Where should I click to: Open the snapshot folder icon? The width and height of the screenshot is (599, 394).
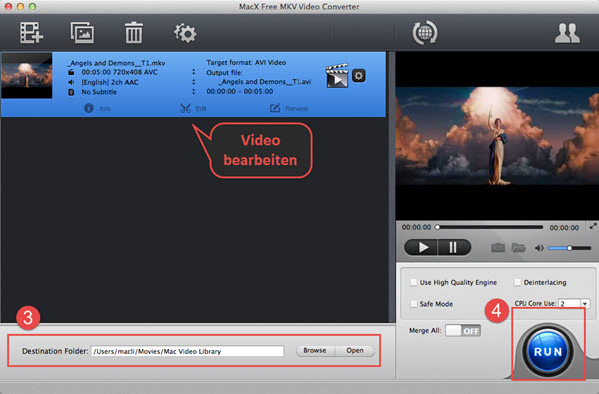[x=518, y=248]
